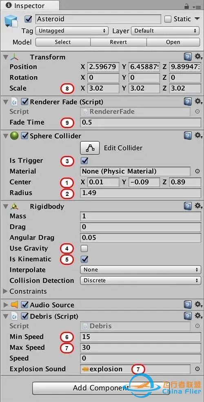Viewport: 204px width, 402px height.
Task: Open Debris script gear menu
Action: [x=198, y=315]
